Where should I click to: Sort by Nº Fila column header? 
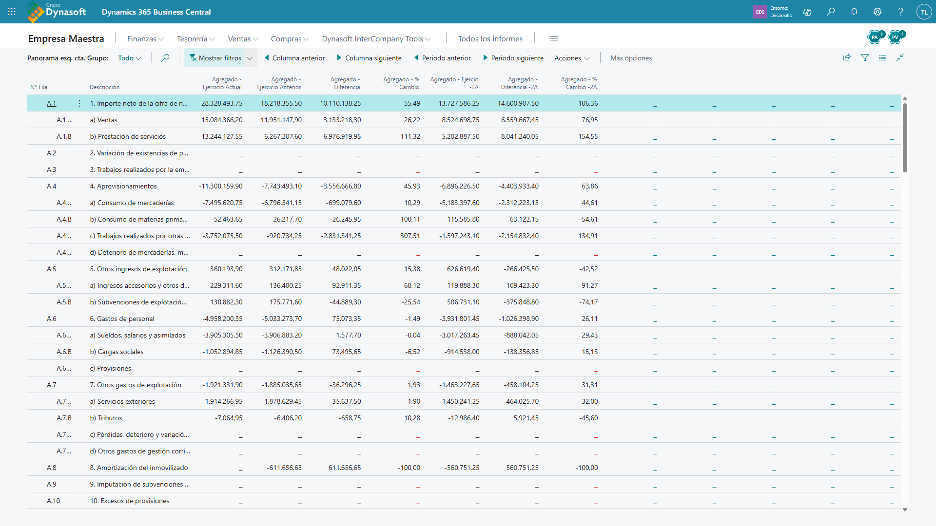pyautogui.click(x=39, y=87)
